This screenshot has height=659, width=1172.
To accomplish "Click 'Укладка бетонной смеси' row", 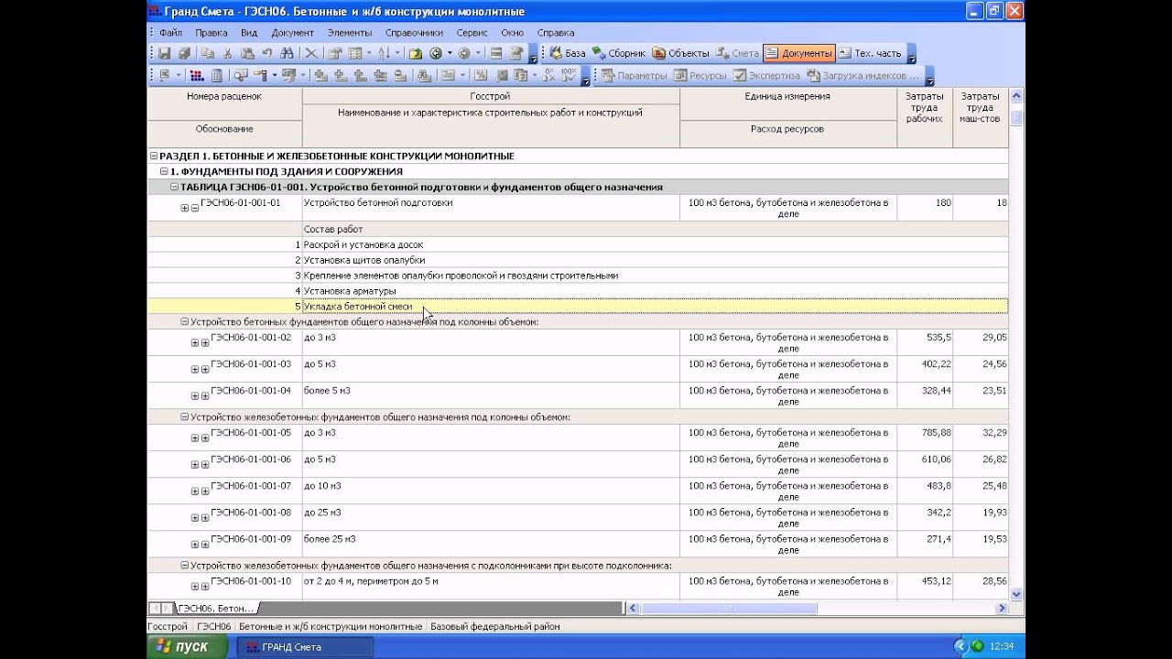I will pos(578,307).
